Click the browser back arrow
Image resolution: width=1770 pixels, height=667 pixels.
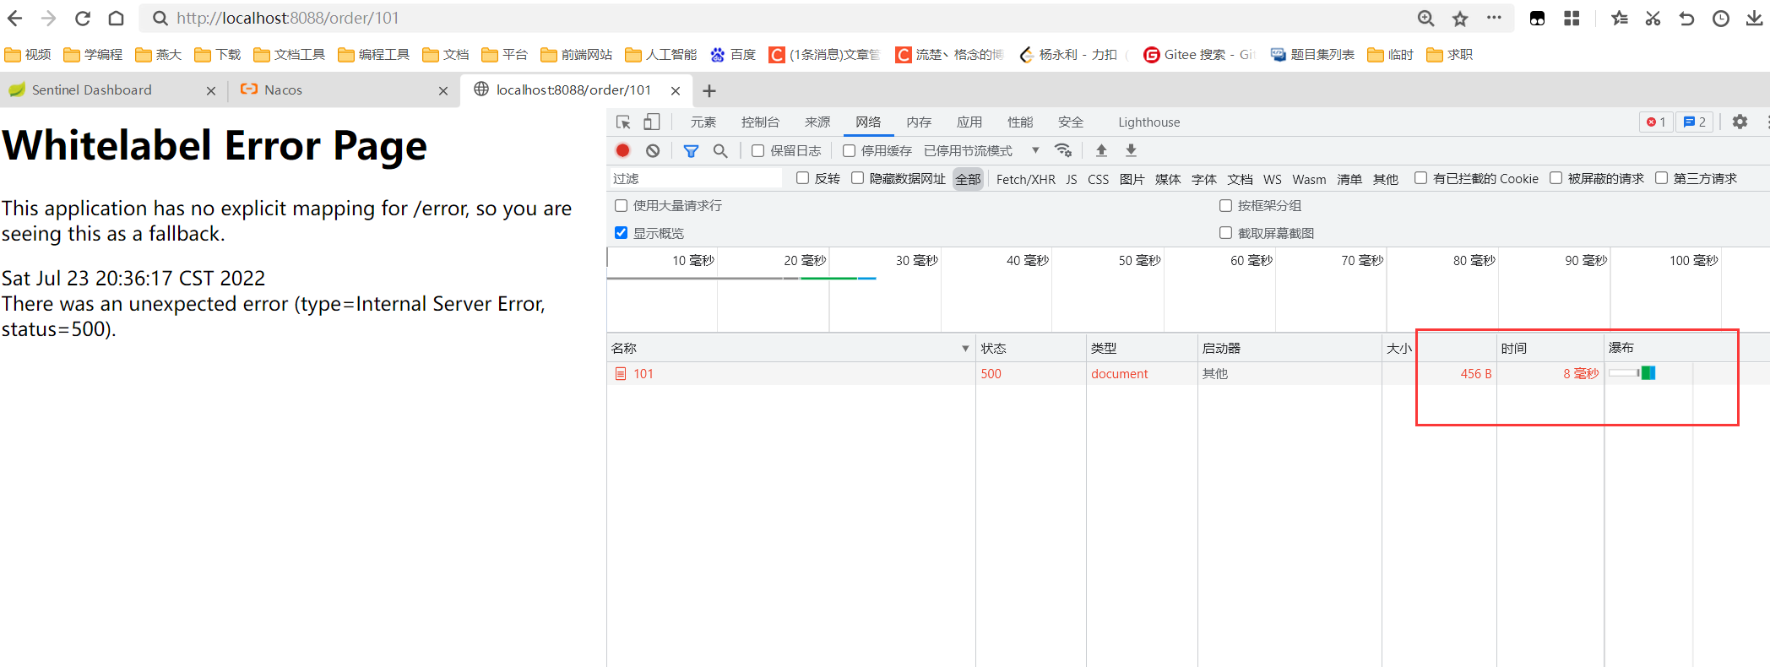pos(15,18)
